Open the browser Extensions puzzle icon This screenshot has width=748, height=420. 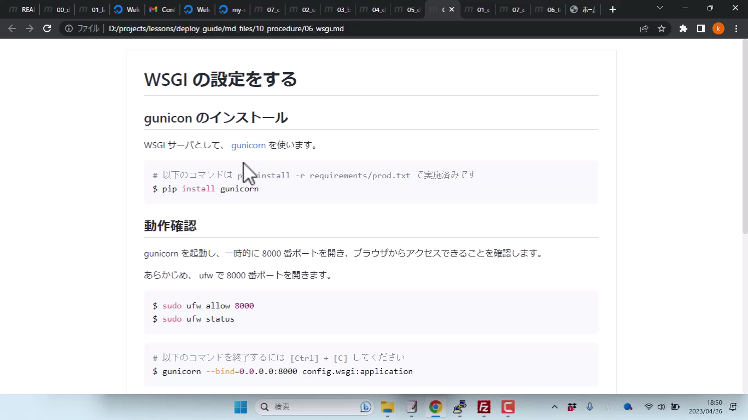[683, 28]
